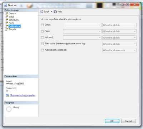
Task: Click the Alerts page icon
Action: pyautogui.click(x=6, y=23)
